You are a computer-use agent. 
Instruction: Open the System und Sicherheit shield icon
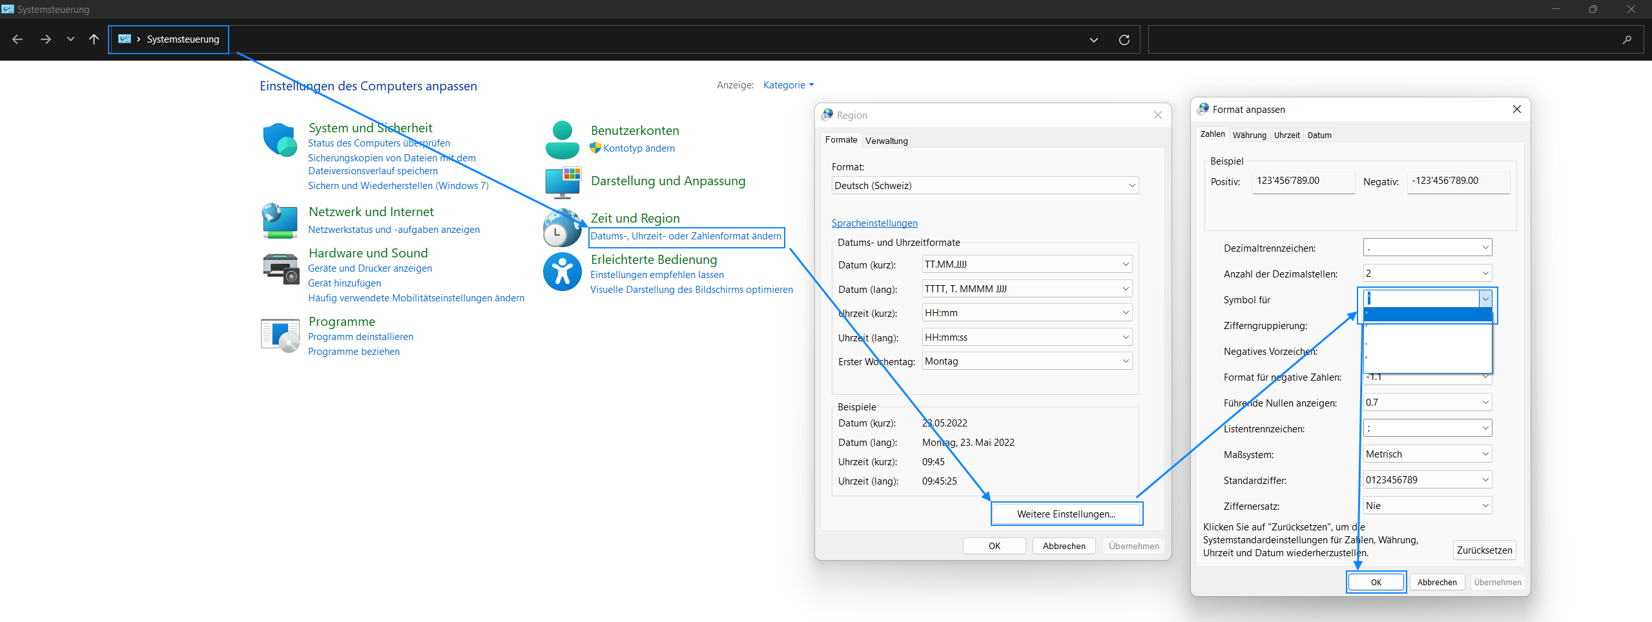coord(280,139)
